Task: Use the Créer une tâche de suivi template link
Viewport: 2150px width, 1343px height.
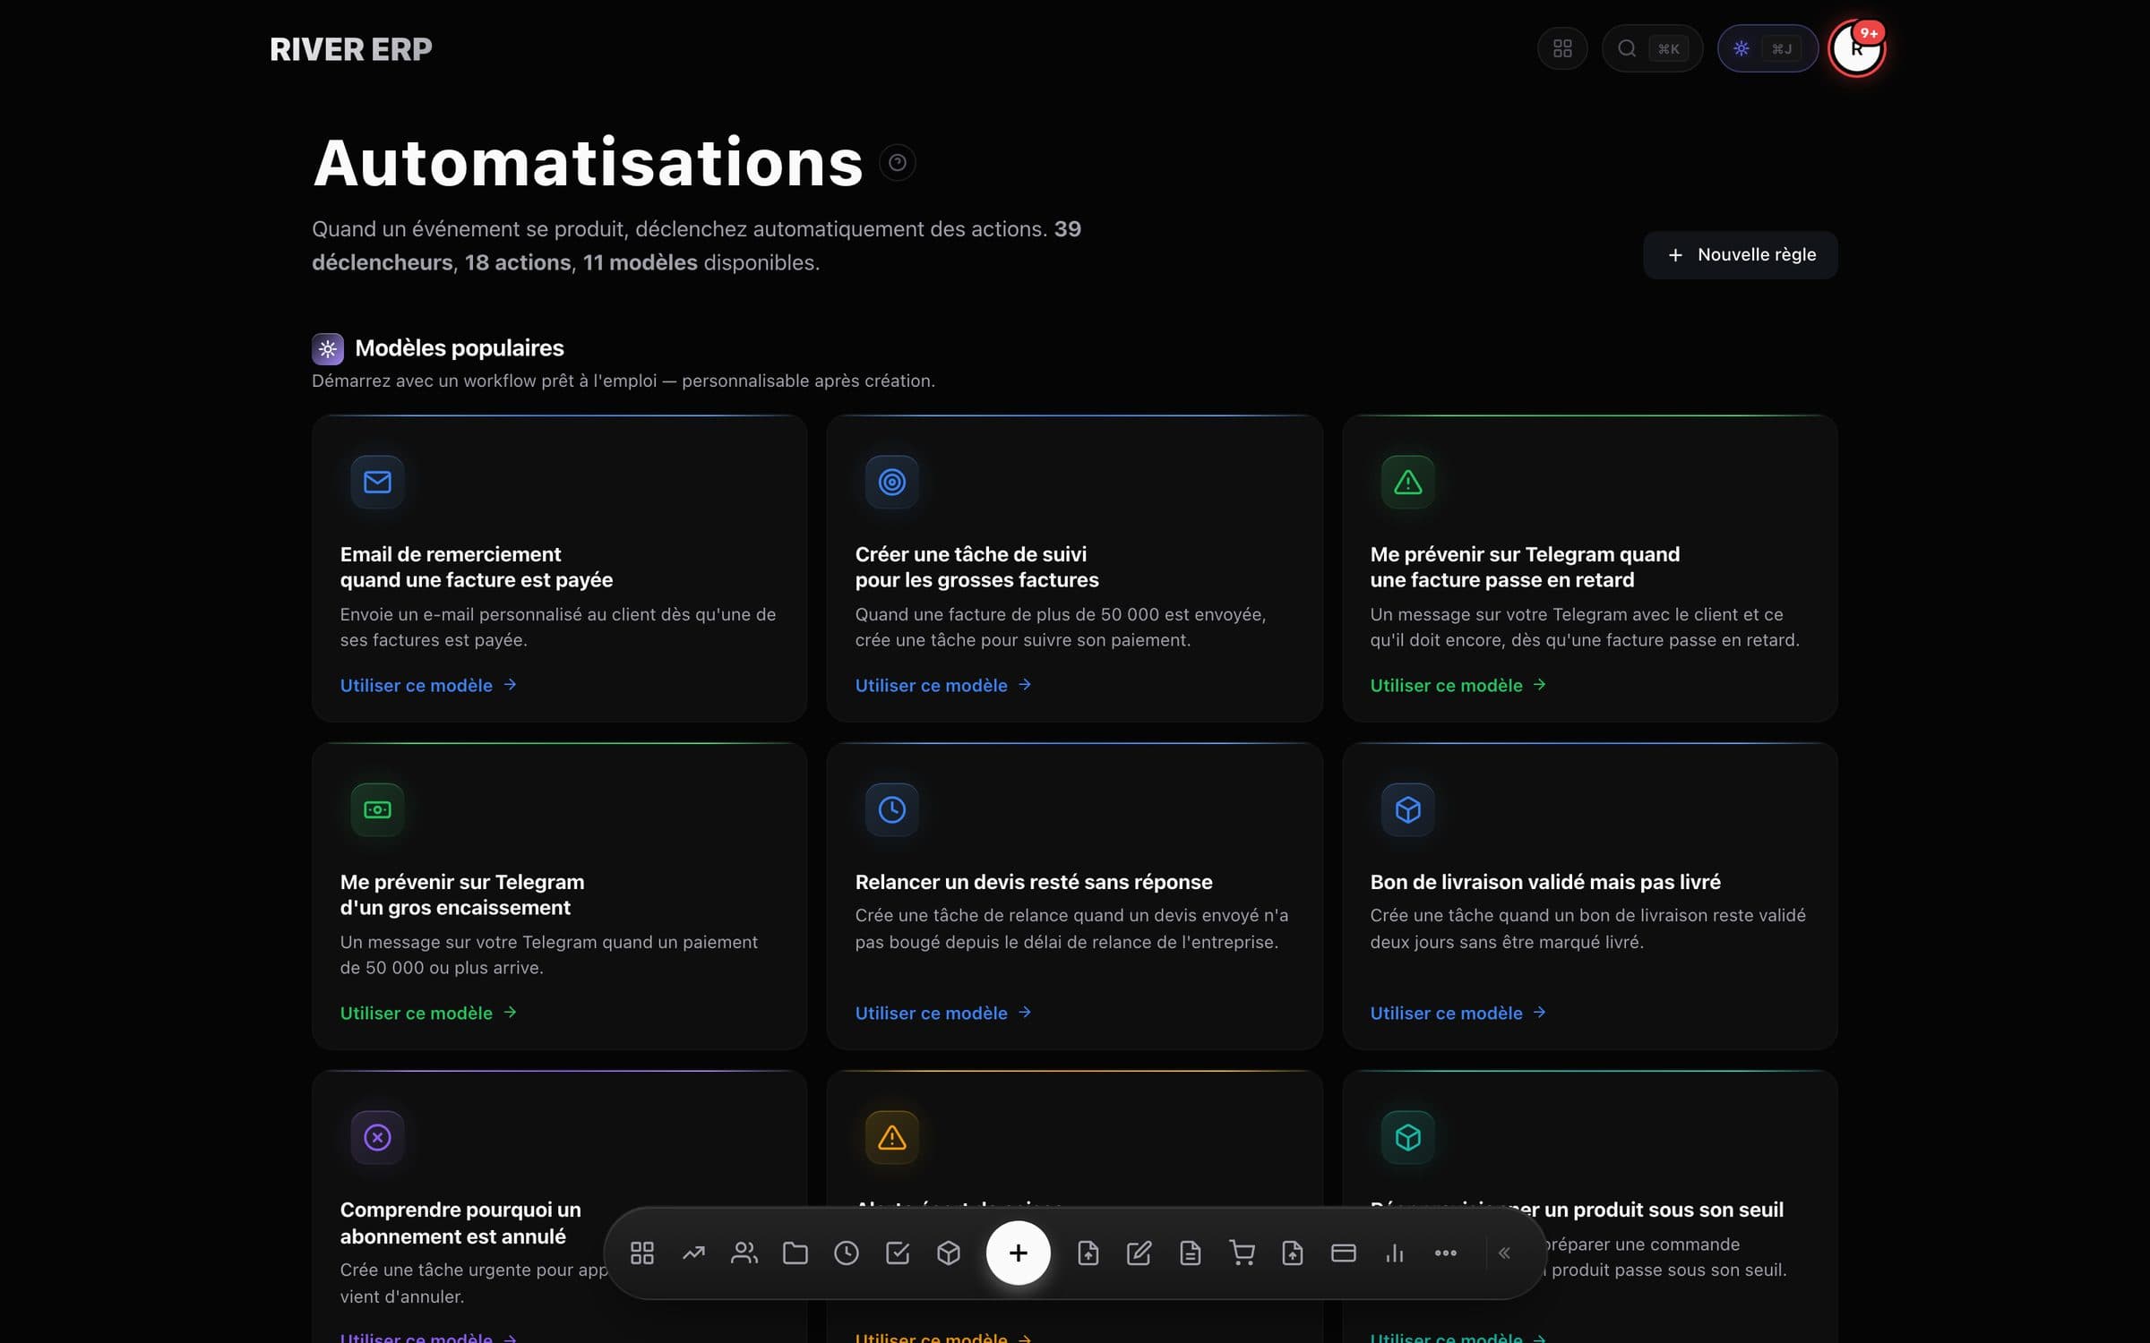Action: click(943, 685)
